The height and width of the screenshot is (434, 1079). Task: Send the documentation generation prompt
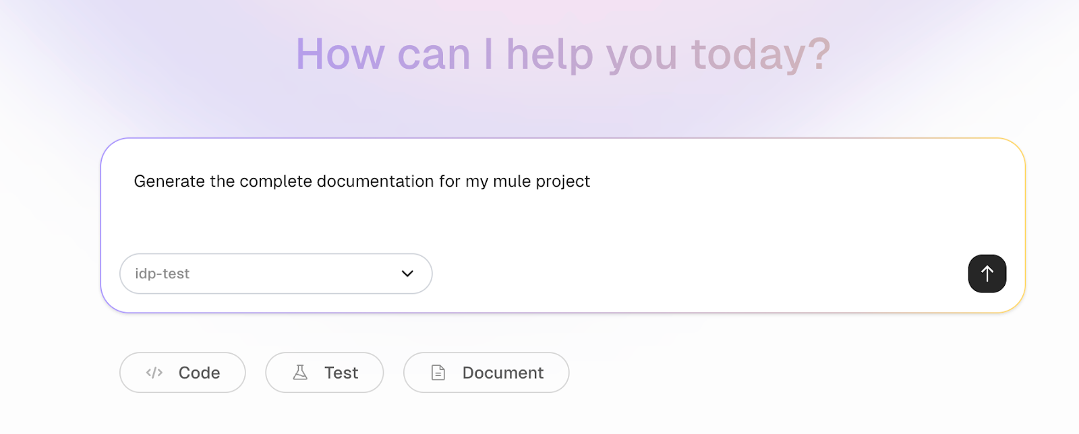point(987,274)
